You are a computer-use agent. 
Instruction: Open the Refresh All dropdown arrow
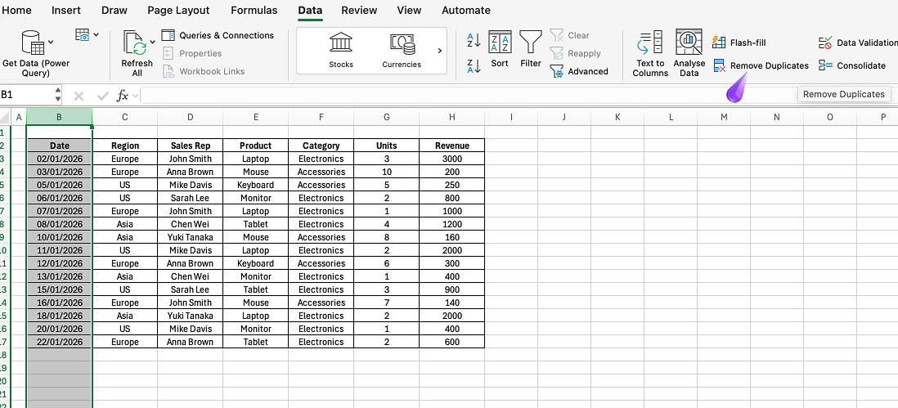[x=152, y=42]
